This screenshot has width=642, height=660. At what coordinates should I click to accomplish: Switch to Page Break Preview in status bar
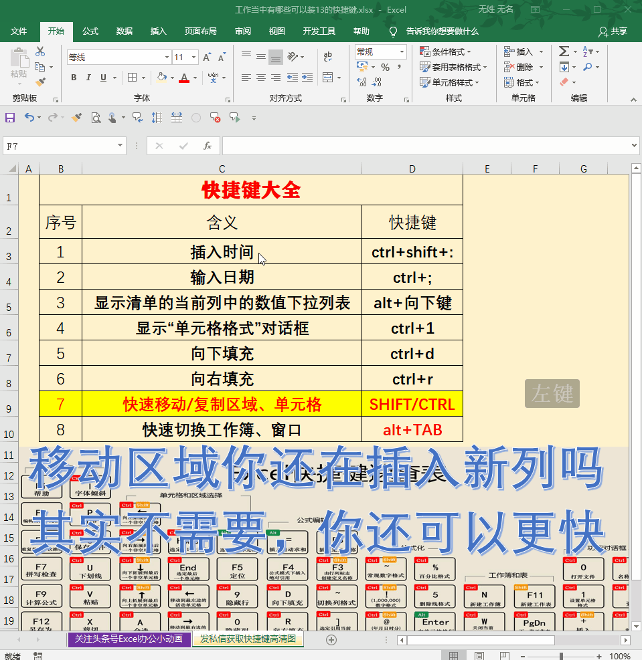coord(504,656)
